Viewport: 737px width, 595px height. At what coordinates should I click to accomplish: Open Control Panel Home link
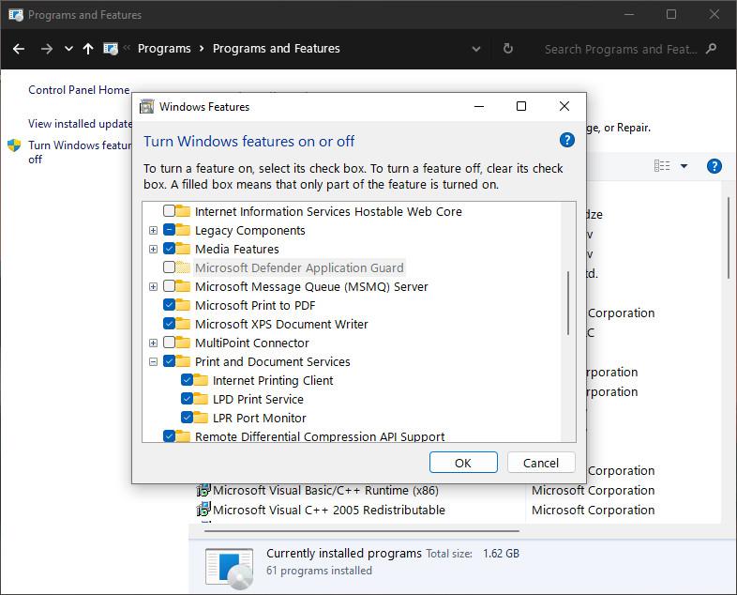click(79, 90)
